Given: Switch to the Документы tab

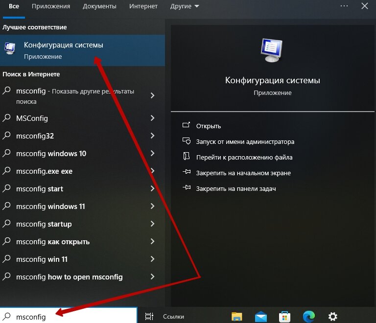Looking at the screenshot, I should (x=99, y=6).
